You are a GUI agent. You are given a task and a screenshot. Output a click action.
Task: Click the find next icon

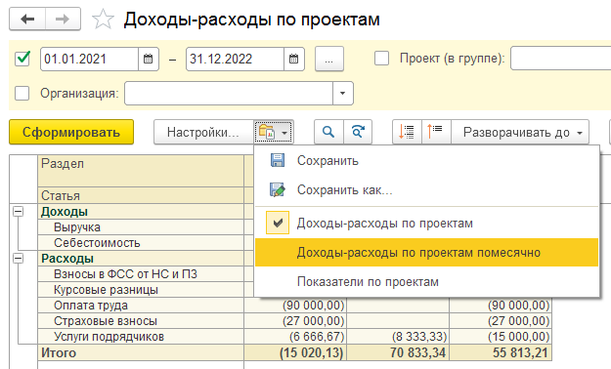tap(358, 132)
